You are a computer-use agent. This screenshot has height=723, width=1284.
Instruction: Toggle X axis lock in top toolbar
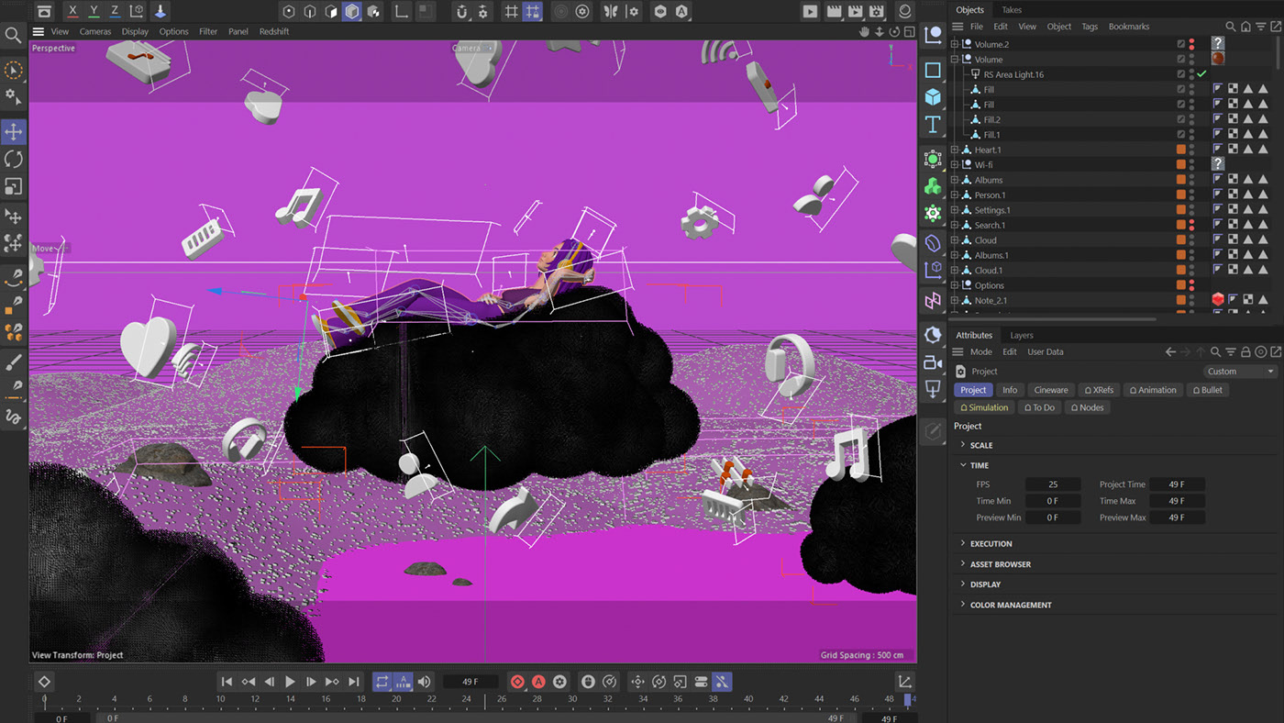coord(73,12)
